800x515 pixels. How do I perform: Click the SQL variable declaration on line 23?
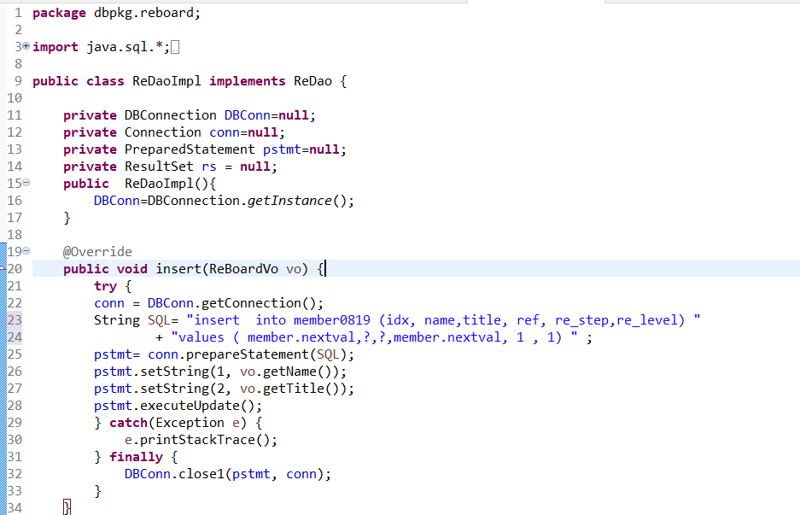point(159,320)
